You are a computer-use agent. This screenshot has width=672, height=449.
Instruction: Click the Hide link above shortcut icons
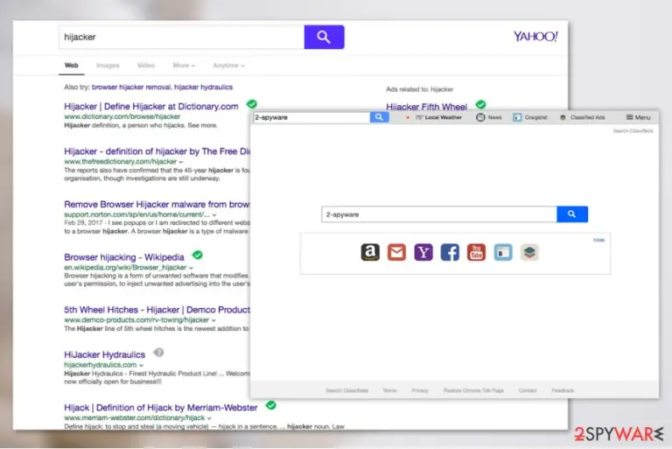coord(598,240)
